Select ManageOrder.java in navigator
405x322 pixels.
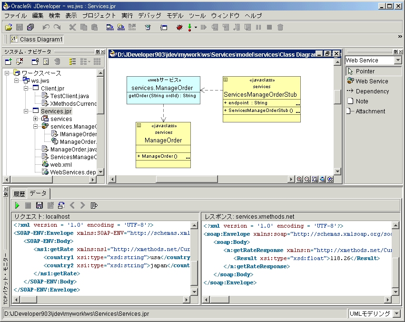pyautogui.click(x=73, y=150)
